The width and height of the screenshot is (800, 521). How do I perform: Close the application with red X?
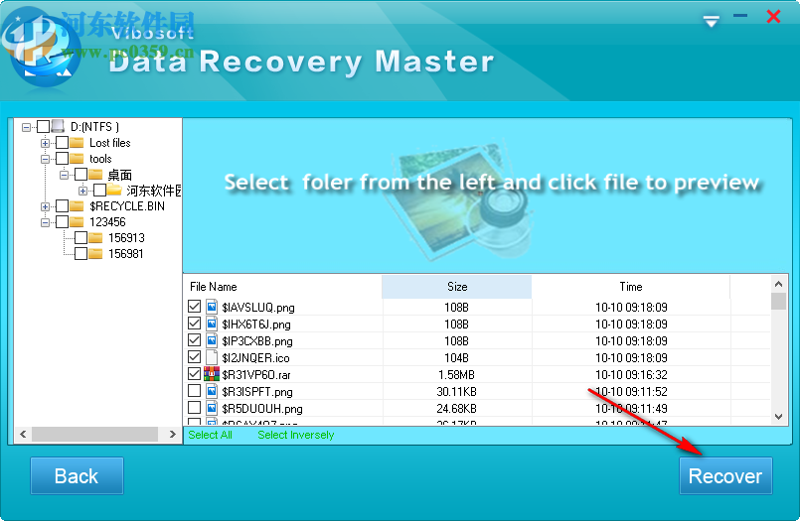[x=773, y=16]
